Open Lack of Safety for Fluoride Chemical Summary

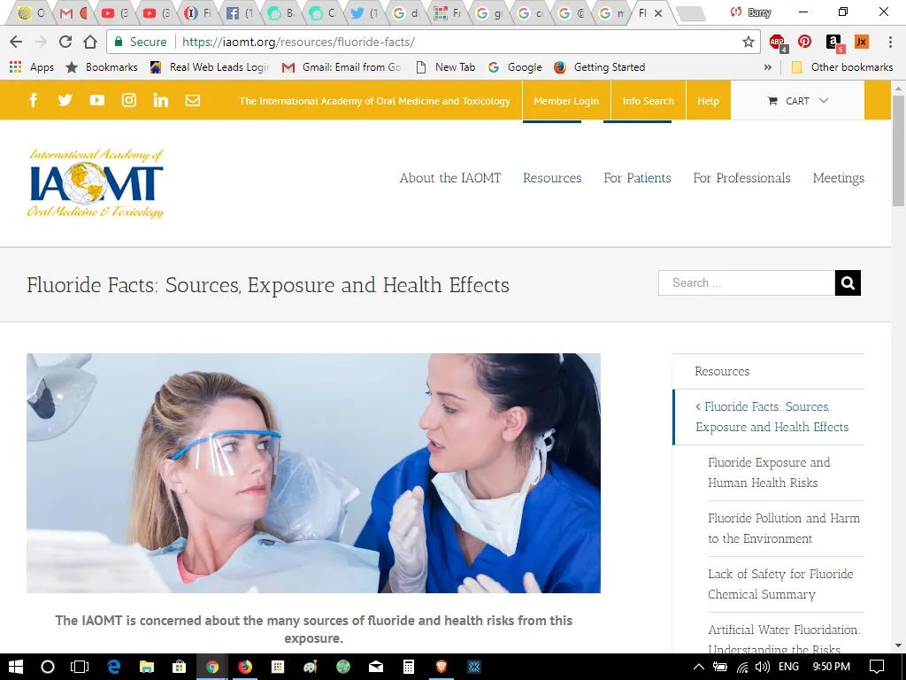[x=780, y=584]
